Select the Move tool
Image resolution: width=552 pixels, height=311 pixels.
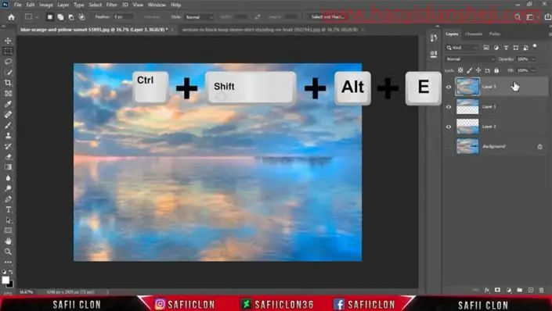8,41
